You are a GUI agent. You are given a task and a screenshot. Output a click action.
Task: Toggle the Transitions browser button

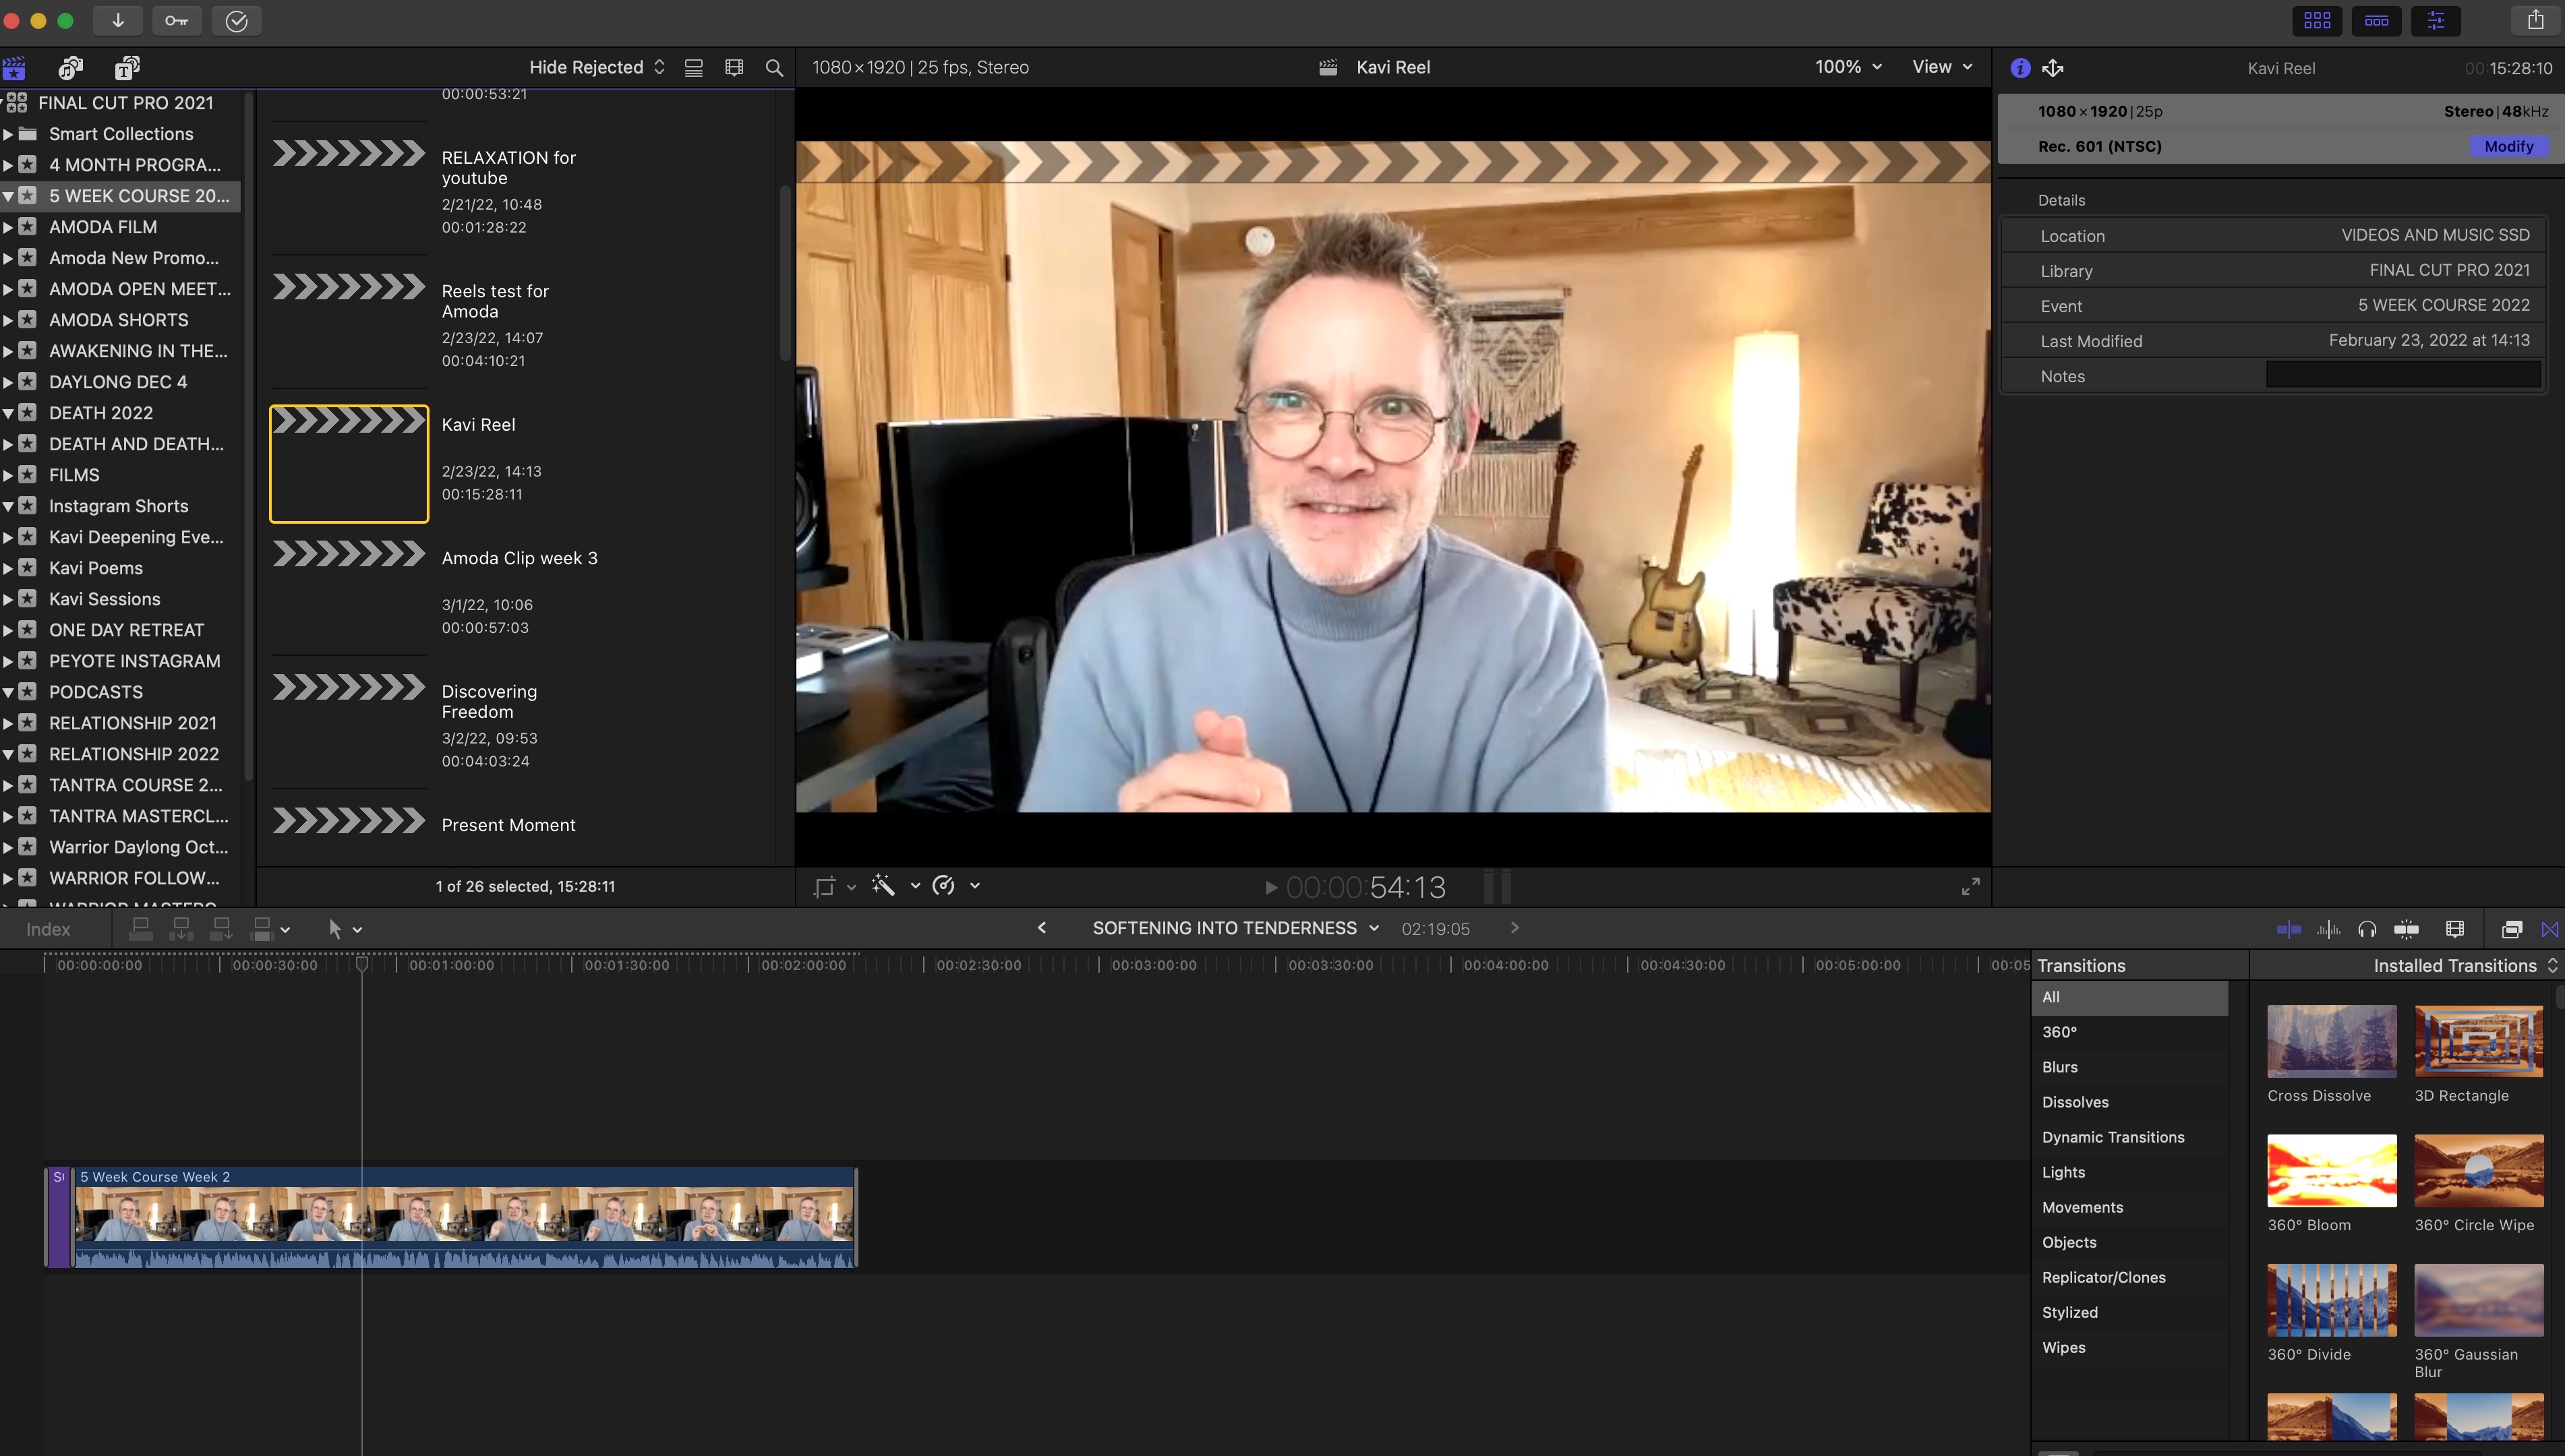2549,929
